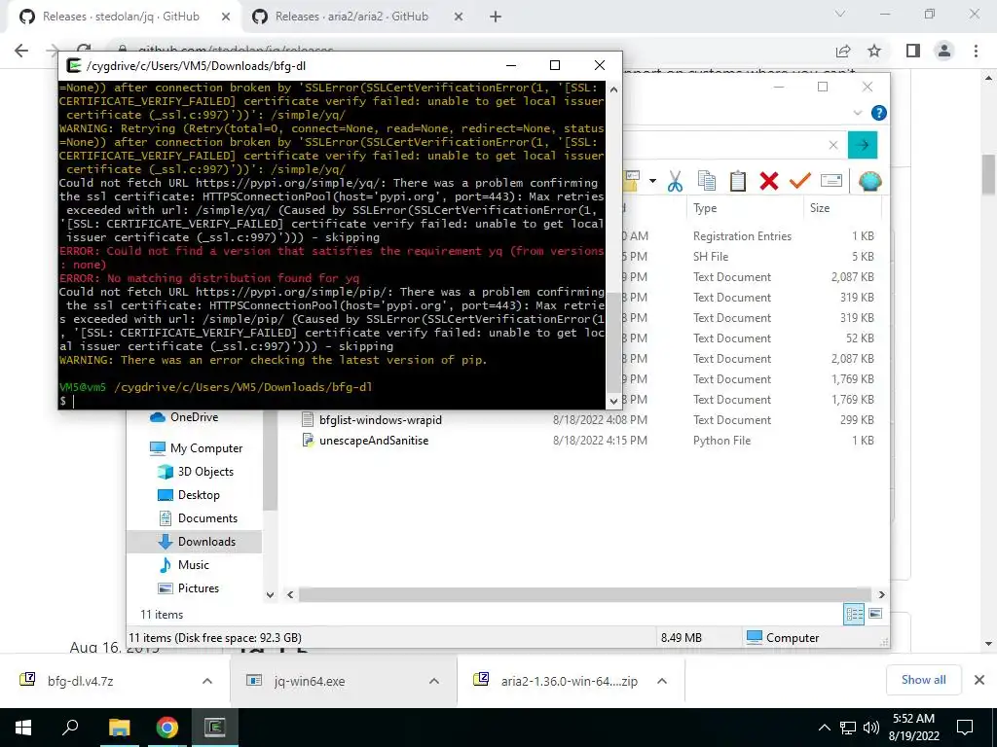Image resolution: width=997 pixels, height=747 pixels.
Task: Share this page from Chrome toolbar
Action: pos(843,51)
